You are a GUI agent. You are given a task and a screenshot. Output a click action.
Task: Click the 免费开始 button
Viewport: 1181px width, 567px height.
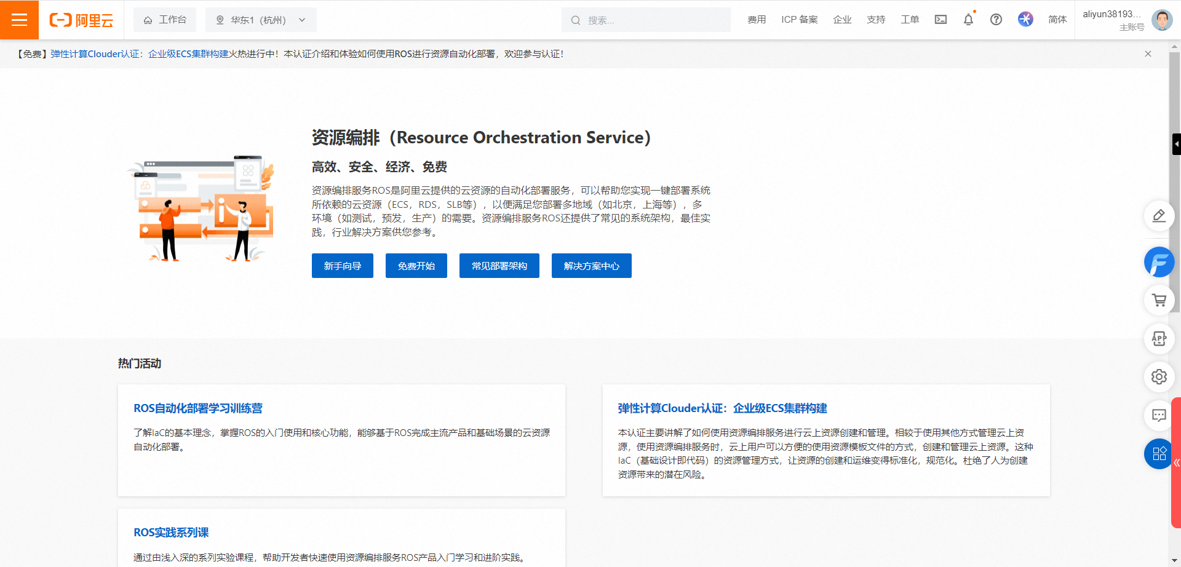pos(416,266)
